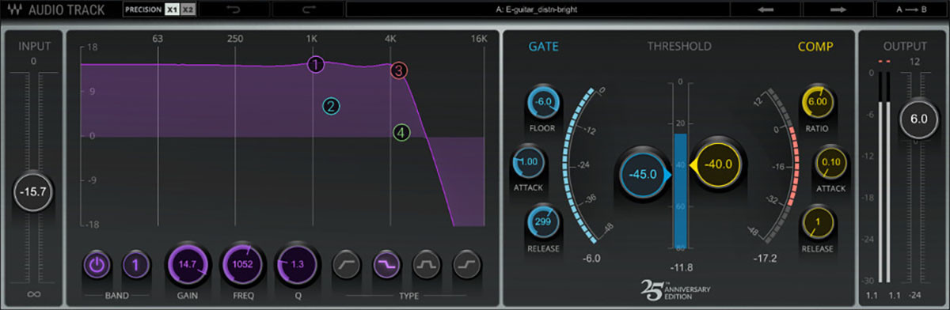Load next preset with right arrow
This screenshot has width=950, height=310.
838,10
